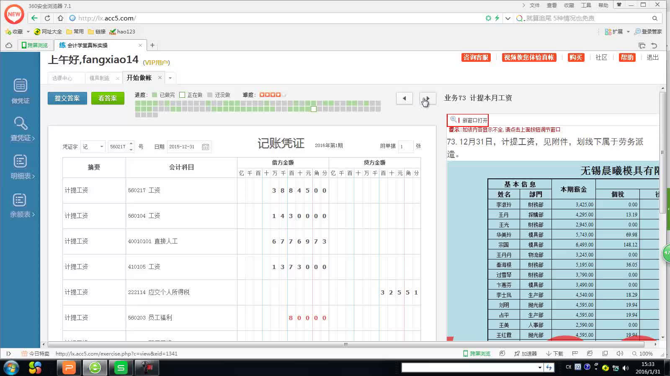The image size is (670, 376).
Task: Open 网址大全 bookmark
Action: tap(48, 32)
